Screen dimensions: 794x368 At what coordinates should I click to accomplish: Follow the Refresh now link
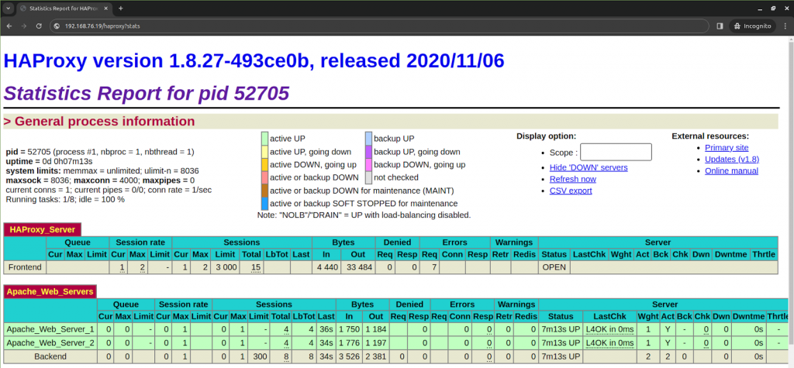[x=573, y=179]
